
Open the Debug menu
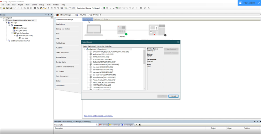click(42, 5)
